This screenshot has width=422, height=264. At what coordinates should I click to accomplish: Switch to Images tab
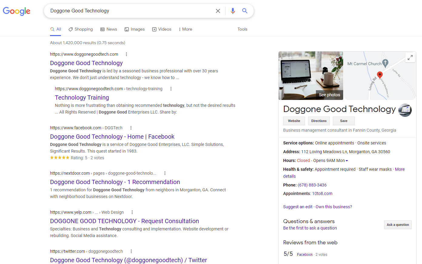[135, 29]
